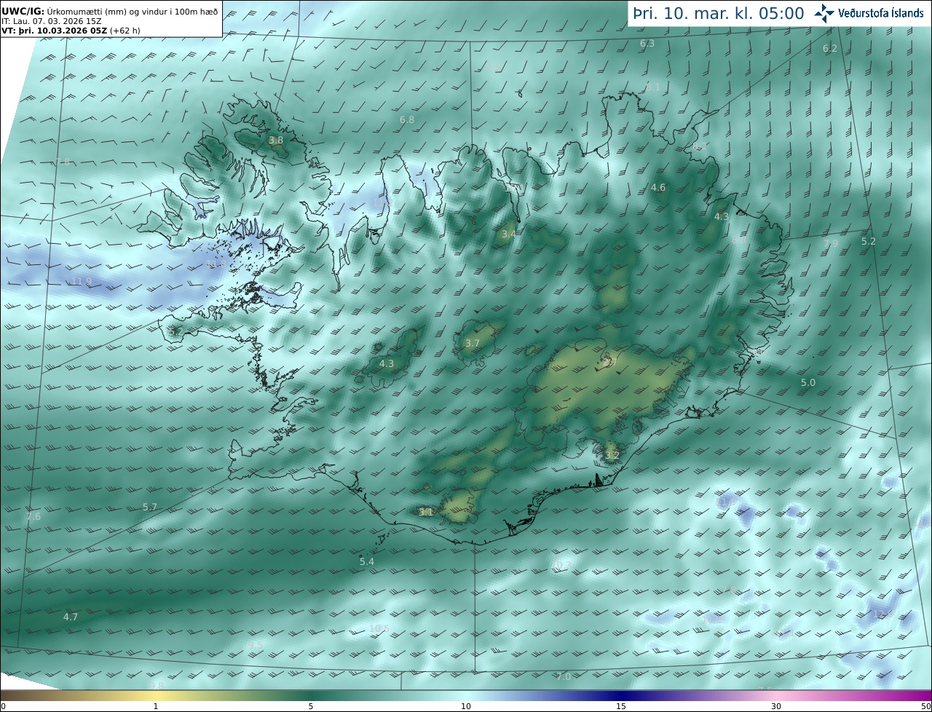Click the map value 6.3
This screenshot has height=712, width=932.
pyautogui.click(x=647, y=44)
